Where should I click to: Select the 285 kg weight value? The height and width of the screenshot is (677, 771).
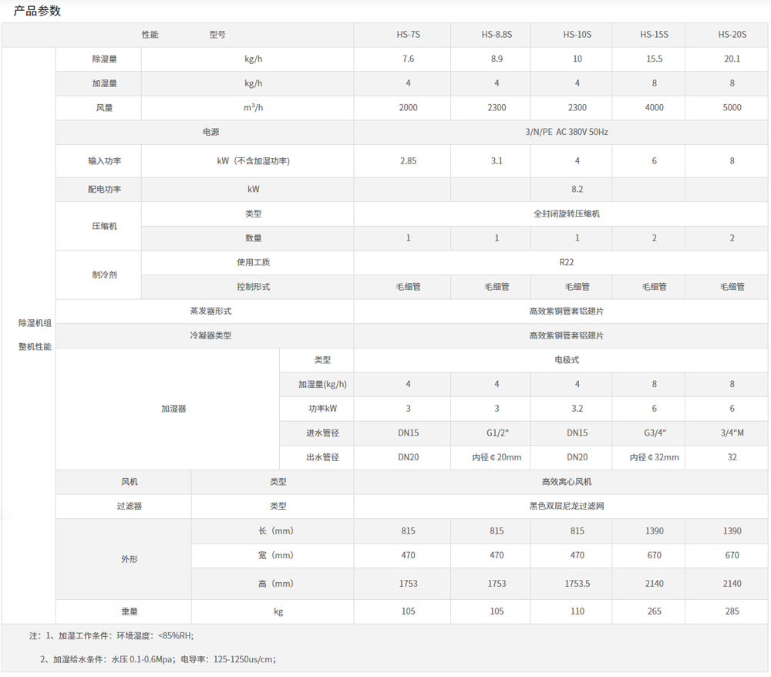732,611
